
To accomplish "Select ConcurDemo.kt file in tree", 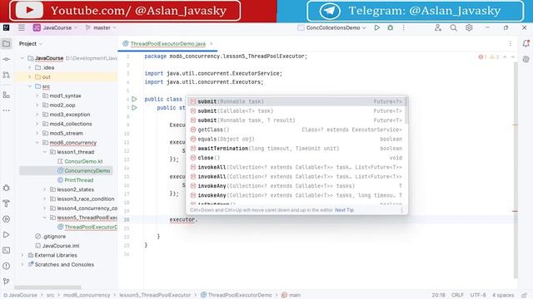I will [83, 161].
